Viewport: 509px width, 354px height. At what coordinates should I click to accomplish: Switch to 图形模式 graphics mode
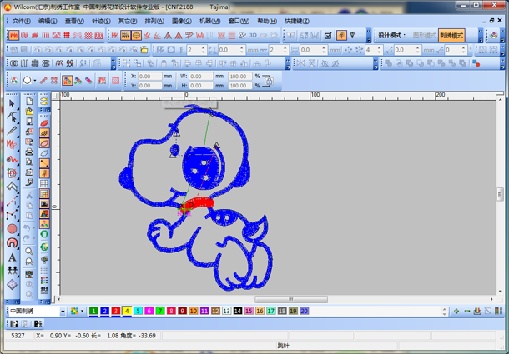point(424,35)
